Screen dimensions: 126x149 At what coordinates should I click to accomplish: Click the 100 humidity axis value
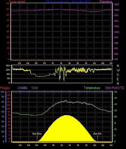click(x=2, y=92)
